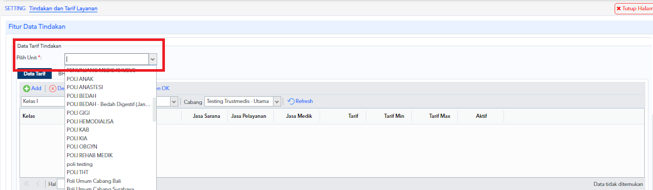The image size is (653, 190).
Task: Select poli testing from the list
Action: coord(80,164)
